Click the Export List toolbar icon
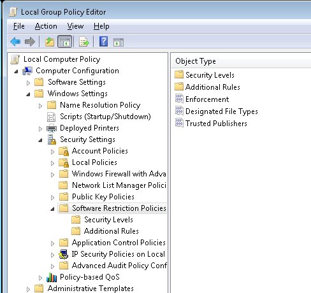Screen dimensions: 311x293 [84, 41]
